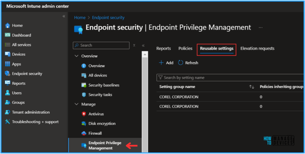305x154 pixels.
Task: Open the Elevation requests tab
Action: tap(257, 48)
